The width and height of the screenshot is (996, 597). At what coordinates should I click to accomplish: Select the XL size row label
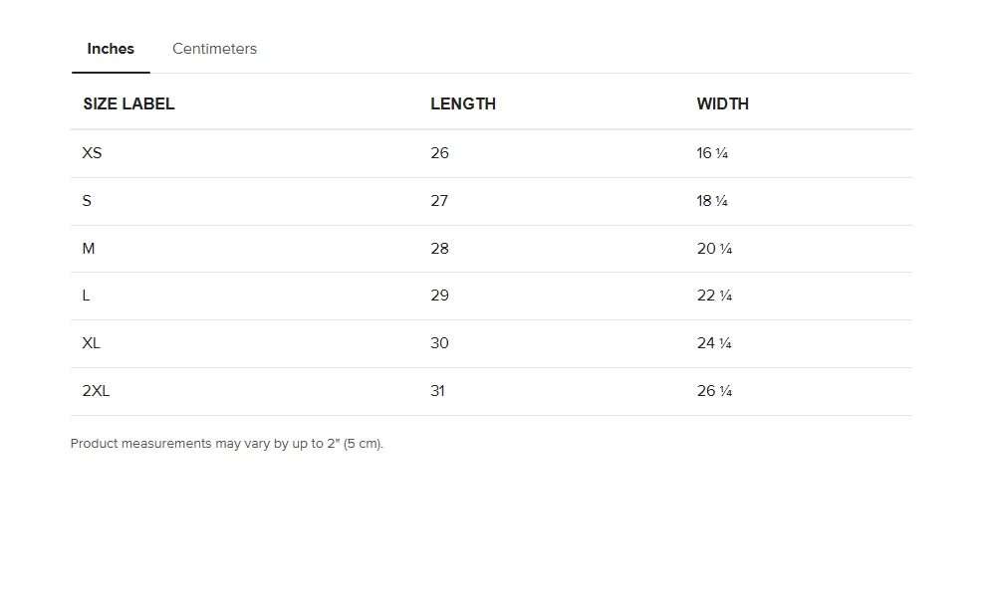tap(91, 343)
